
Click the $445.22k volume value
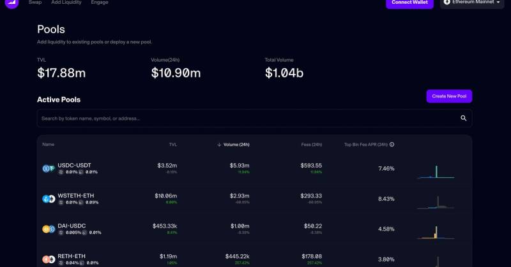pyautogui.click(x=237, y=256)
